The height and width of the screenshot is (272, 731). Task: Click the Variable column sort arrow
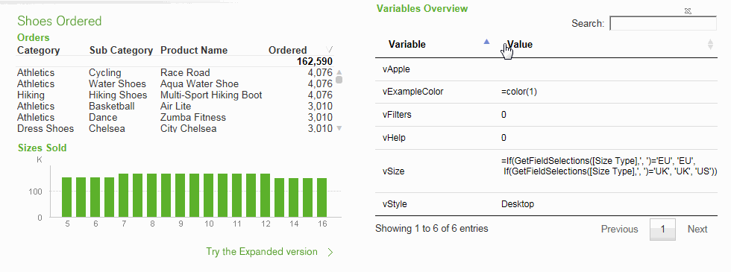pyautogui.click(x=486, y=42)
